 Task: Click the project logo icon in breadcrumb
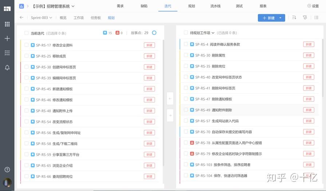(21, 6)
